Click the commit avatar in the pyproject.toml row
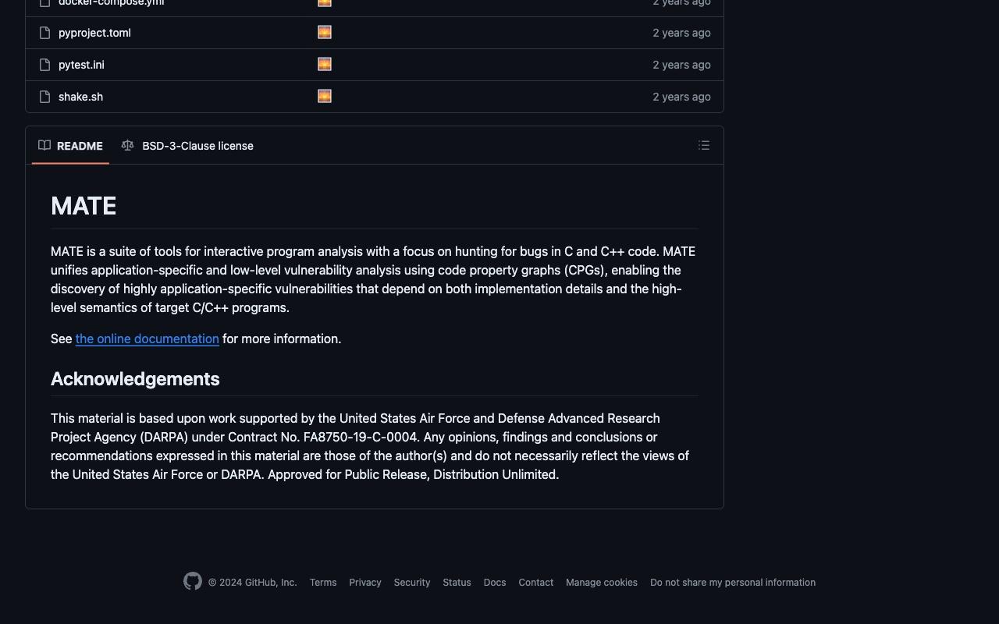This screenshot has width=999, height=624. point(325,32)
